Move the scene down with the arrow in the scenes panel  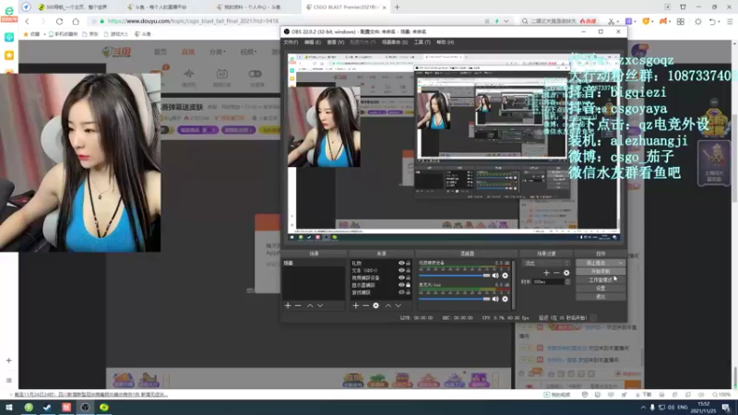(320, 306)
